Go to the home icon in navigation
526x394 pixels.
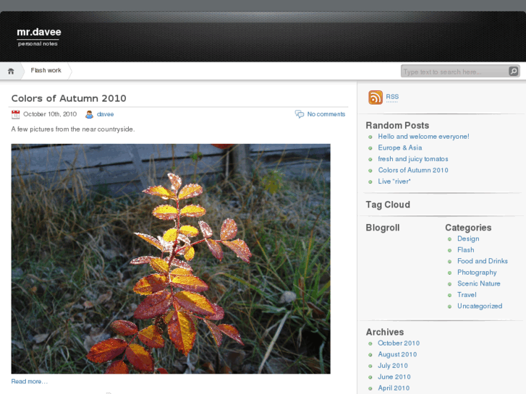point(11,71)
